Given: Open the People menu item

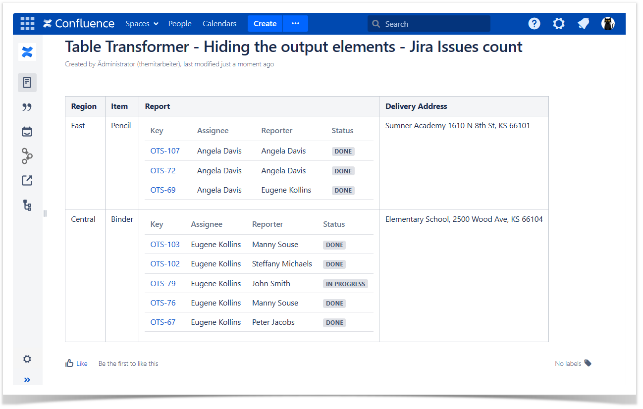Looking at the screenshot, I should pos(180,23).
